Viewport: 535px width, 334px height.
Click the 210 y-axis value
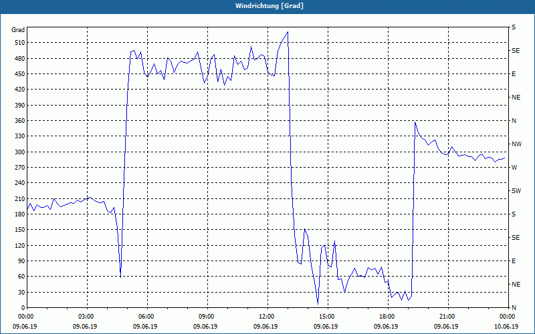[x=20, y=198]
